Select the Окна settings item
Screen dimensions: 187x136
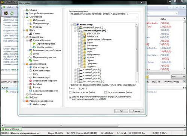click(x=36, y=61)
